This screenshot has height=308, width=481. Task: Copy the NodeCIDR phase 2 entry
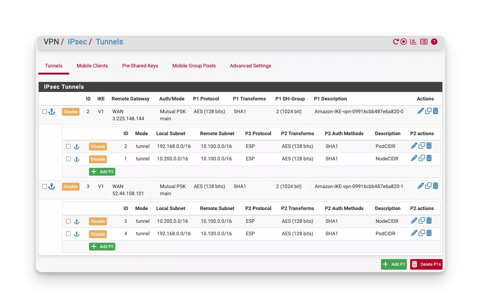(421, 158)
